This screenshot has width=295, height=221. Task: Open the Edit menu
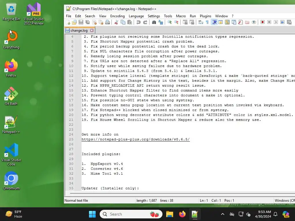point(78,16)
